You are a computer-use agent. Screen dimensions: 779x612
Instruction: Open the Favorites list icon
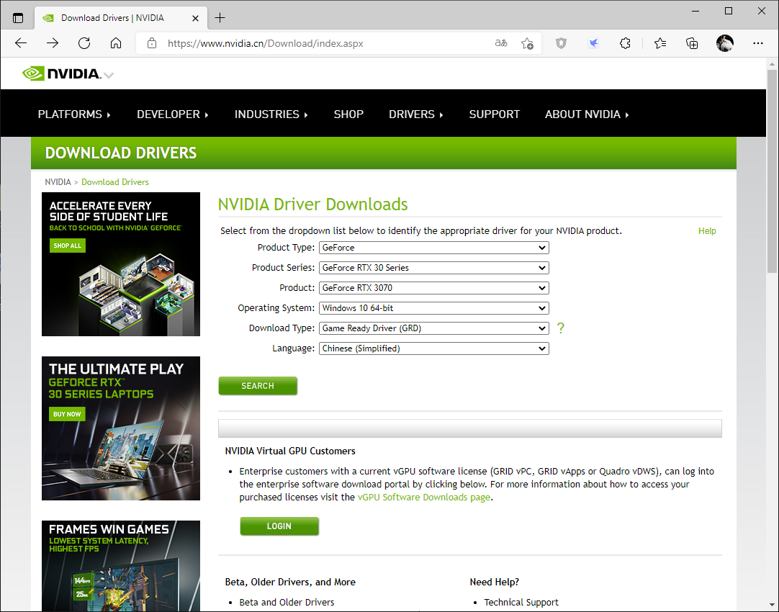660,43
